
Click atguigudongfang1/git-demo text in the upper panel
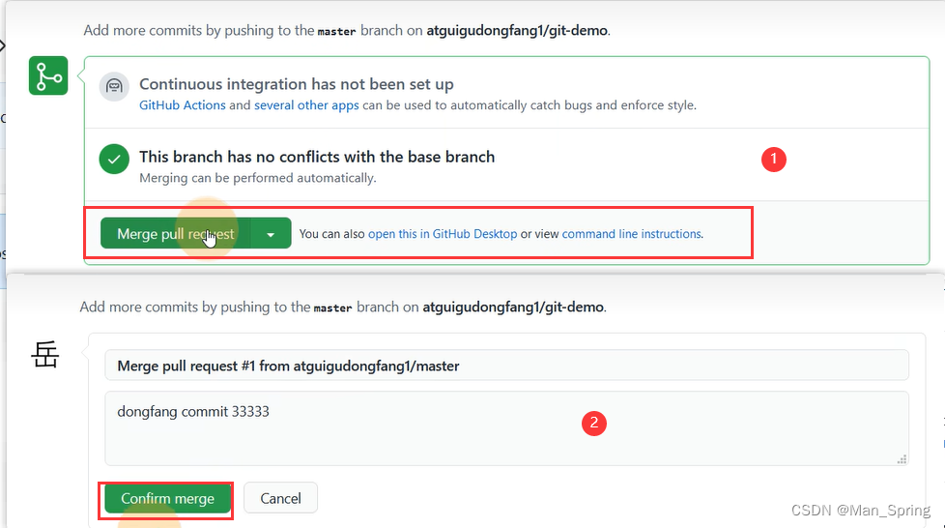point(517,30)
